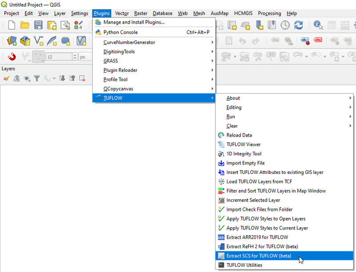Open the Data Source Manager icon
This screenshot has height=272, width=356.
[x=12, y=41]
